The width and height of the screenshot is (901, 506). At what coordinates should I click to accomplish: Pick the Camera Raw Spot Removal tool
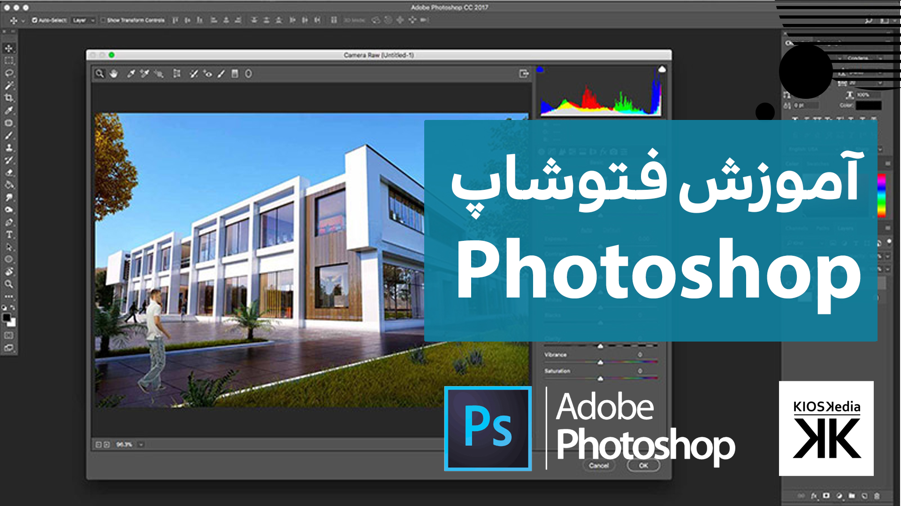pyautogui.click(x=193, y=74)
